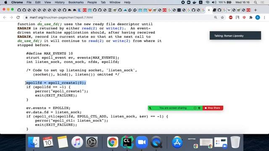Bookmark this page with the star icon
269x151 pixels.
click(x=222, y=18)
